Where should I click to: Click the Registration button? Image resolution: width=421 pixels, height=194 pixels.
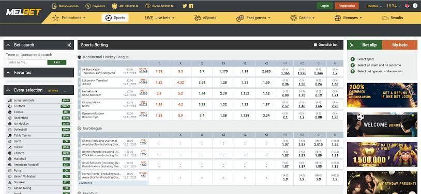point(347,6)
